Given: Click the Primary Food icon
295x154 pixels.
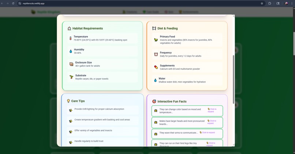Looking at the screenshot, I should [x=156, y=40].
